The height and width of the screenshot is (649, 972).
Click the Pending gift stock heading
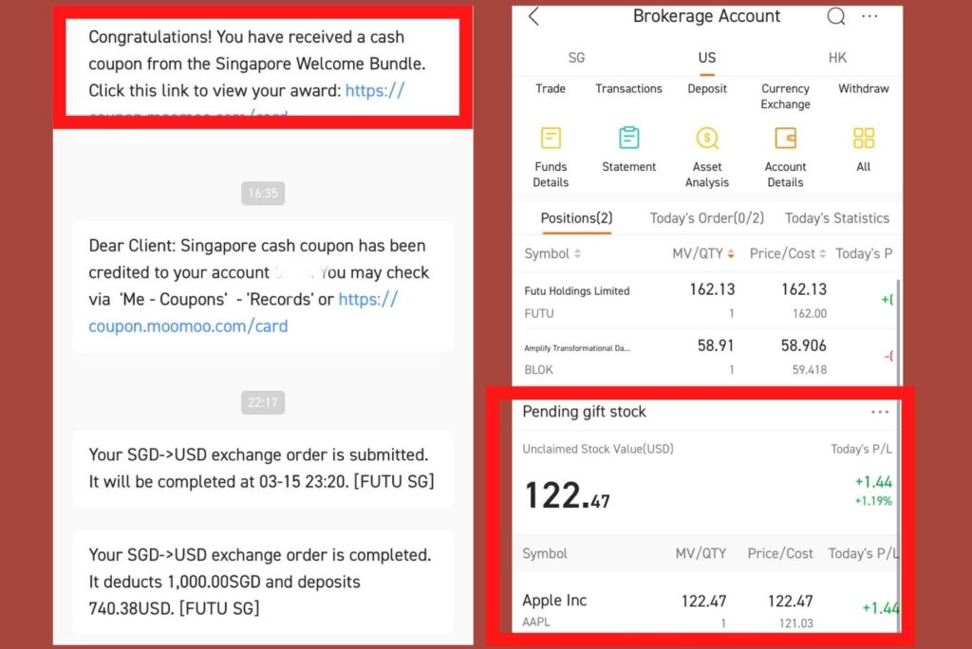(x=584, y=412)
